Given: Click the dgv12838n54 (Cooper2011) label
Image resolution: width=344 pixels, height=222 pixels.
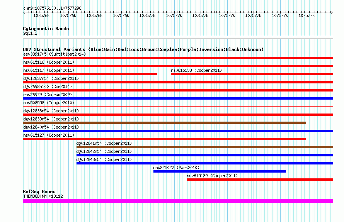Looking at the screenshot, I should [51, 111].
